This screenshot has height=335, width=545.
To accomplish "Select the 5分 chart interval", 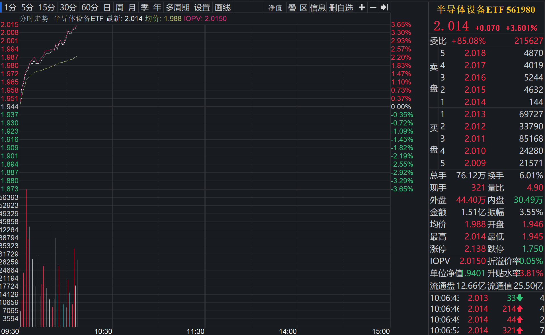I will (x=26, y=8).
